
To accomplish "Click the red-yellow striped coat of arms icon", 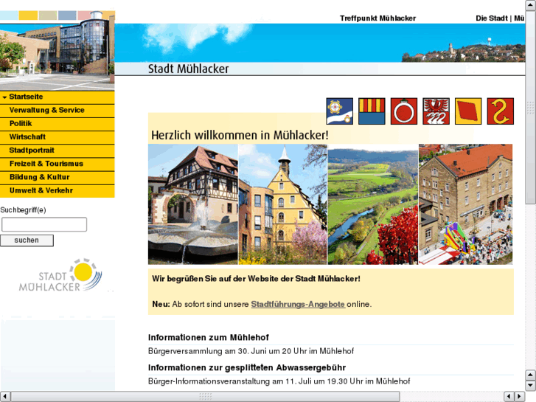I will 372,111.
